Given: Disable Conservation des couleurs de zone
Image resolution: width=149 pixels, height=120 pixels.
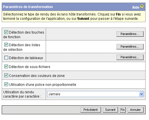Looking at the screenshot, I should pyautogui.click(x=6, y=76).
